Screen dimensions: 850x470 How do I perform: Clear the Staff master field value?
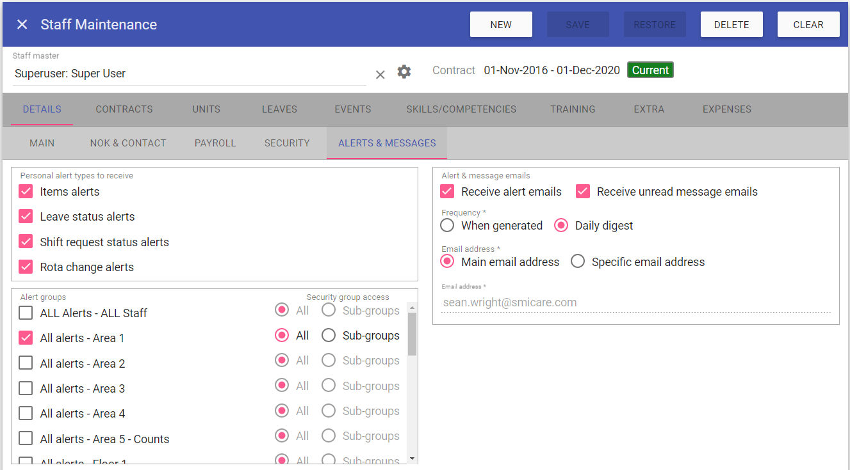tap(380, 74)
